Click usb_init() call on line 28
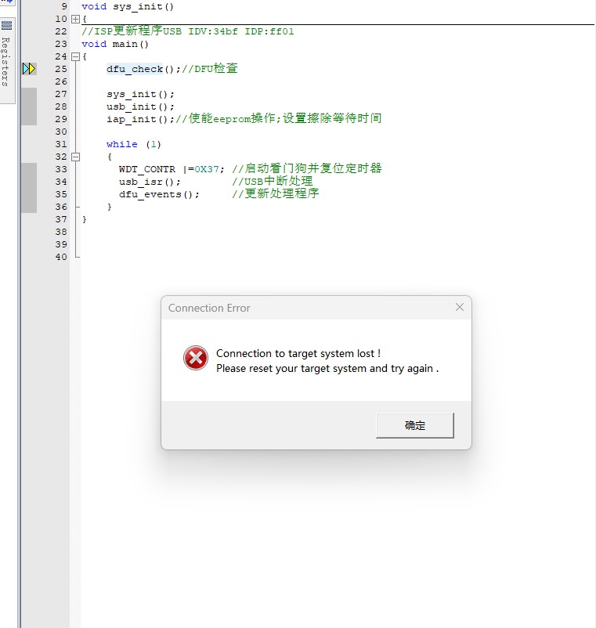 click(x=140, y=107)
